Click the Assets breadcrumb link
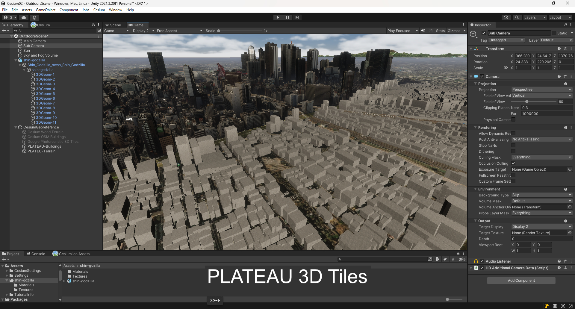575x309 pixels. 69,266
